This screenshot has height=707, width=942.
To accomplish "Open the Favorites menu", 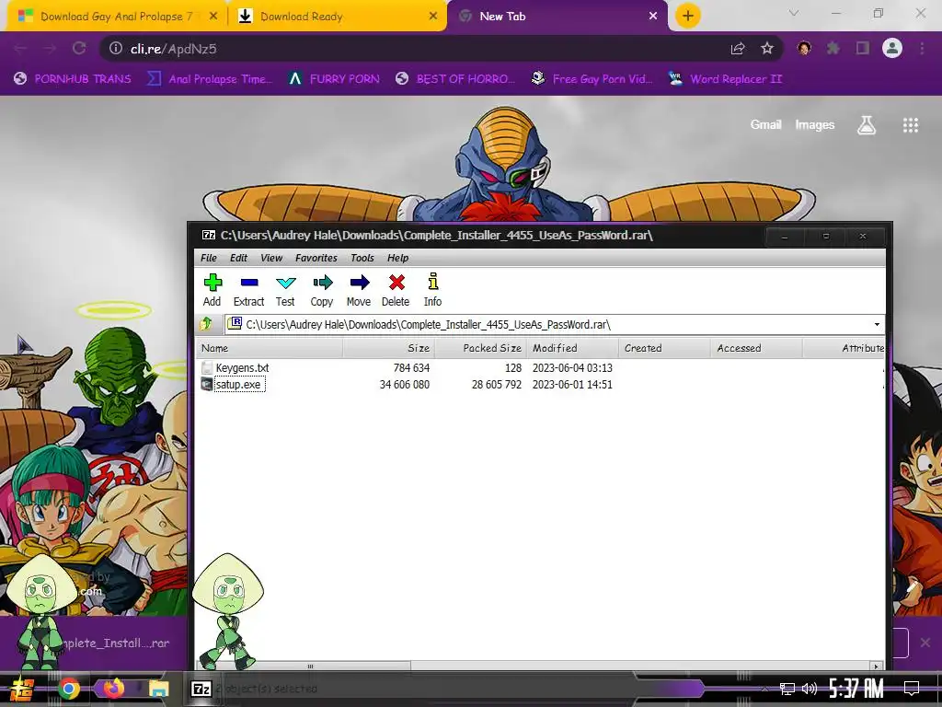I will (x=316, y=258).
